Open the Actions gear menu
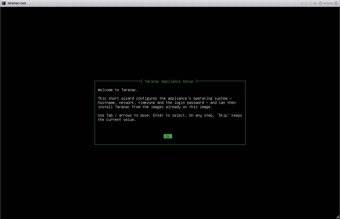The height and width of the screenshot is (219, 340). click(326, 3)
